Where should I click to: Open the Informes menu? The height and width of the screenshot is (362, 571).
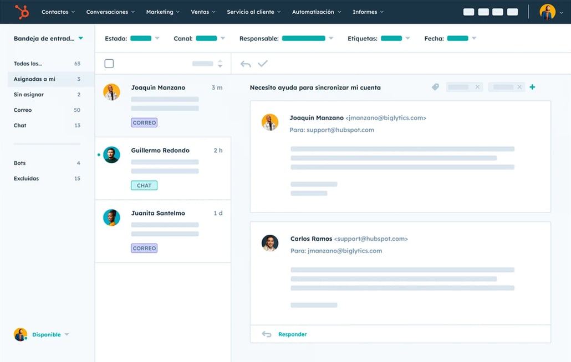pos(368,12)
